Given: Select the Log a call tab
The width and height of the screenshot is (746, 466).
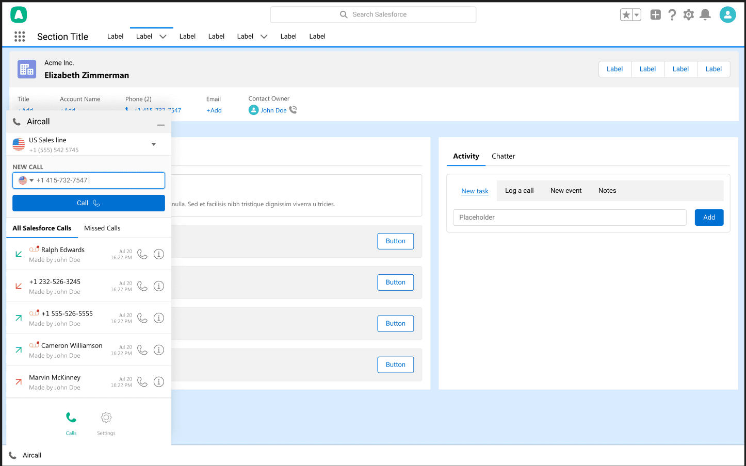Looking at the screenshot, I should 519,191.
